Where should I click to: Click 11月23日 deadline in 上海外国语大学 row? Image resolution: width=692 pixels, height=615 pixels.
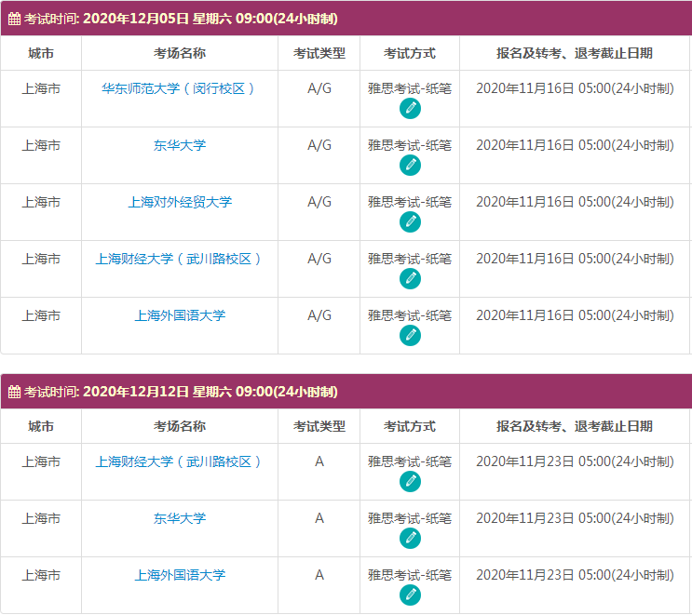click(575, 575)
